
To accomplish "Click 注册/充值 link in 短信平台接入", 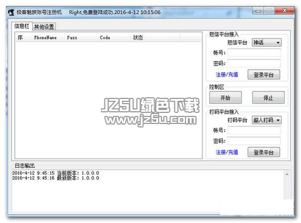I will coord(227,75).
